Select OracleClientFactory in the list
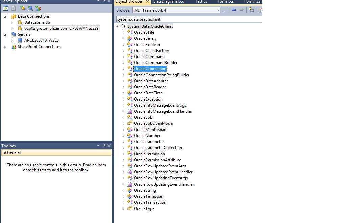The image size is (341, 223). [x=151, y=51]
